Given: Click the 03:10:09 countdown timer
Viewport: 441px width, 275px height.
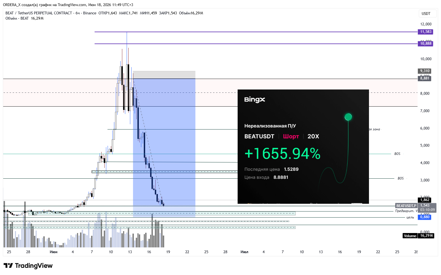Looking at the screenshot, I should (427, 210).
